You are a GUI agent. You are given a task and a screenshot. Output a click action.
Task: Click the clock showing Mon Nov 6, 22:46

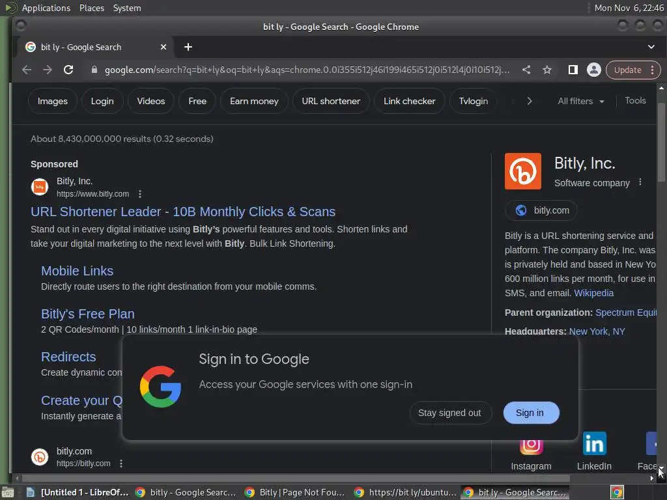[x=629, y=8]
